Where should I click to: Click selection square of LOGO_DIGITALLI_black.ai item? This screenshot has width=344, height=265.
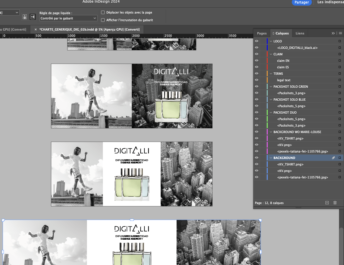tap(340, 48)
